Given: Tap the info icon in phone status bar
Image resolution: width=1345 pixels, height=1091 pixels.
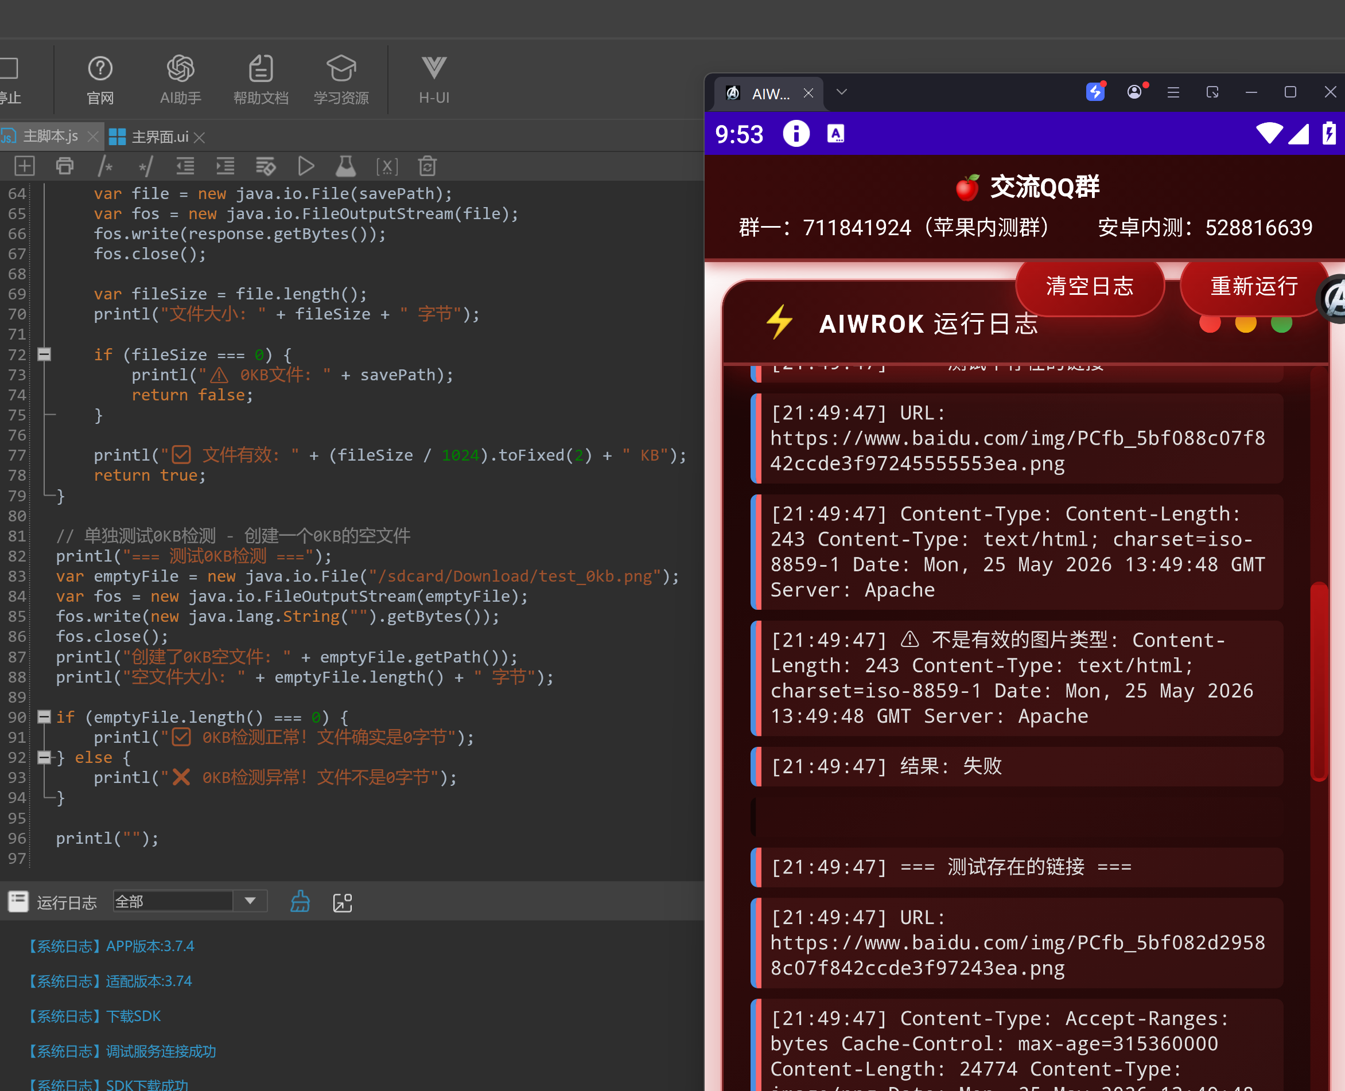Looking at the screenshot, I should click(796, 133).
